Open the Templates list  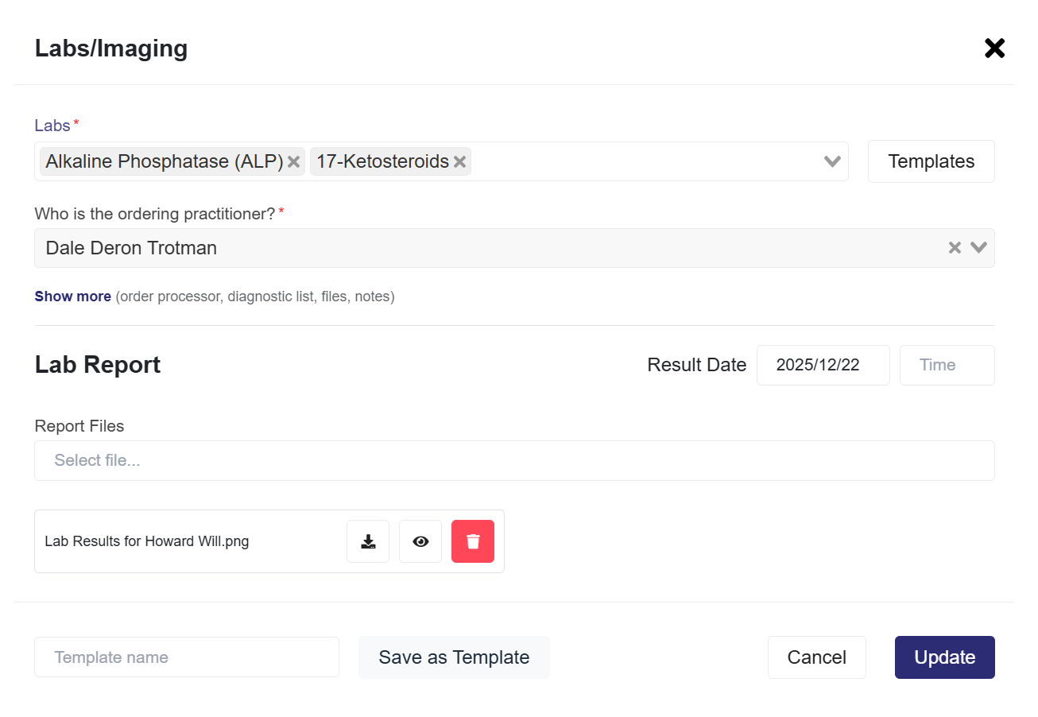point(931,161)
